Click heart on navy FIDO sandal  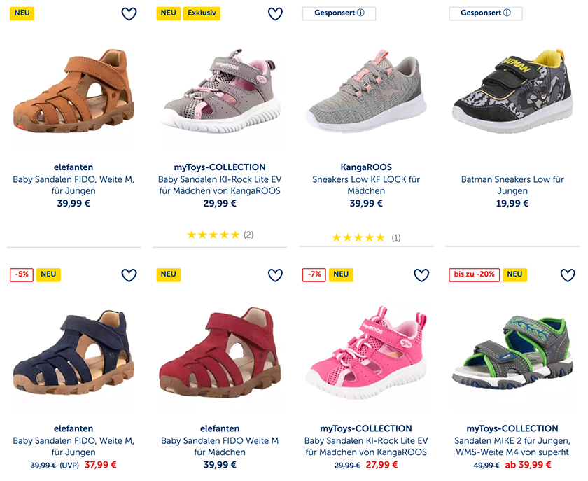tap(129, 275)
